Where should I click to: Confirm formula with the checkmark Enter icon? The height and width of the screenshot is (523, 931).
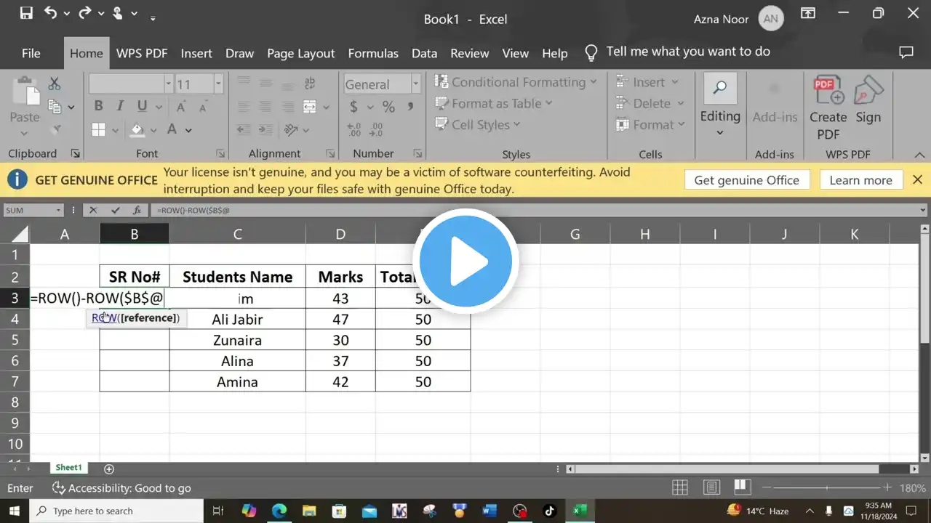point(115,210)
